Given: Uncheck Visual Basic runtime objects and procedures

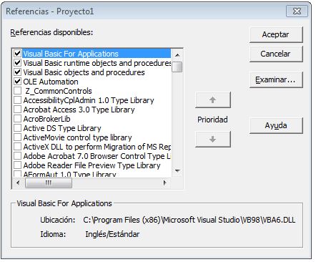Looking at the screenshot, I should (x=17, y=63).
